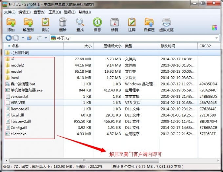The height and width of the screenshot is (172, 223).
Task: Expand the address bar path dropdown
Action: [x=216, y=38]
